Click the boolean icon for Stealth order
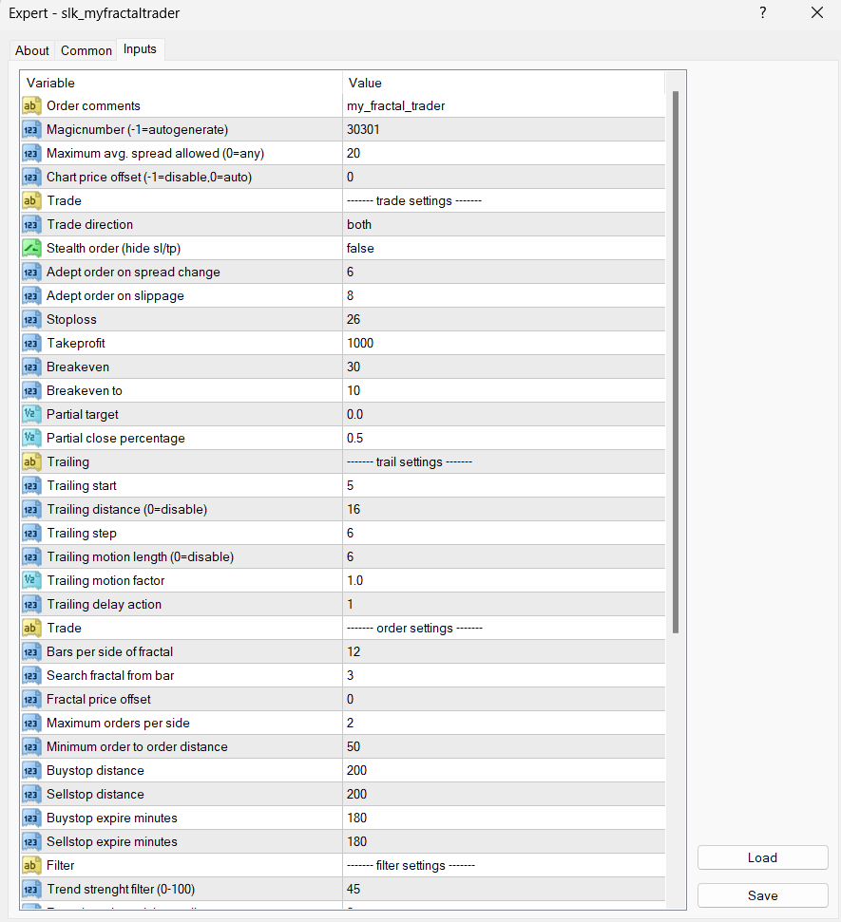The image size is (841, 922). (x=31, y=249)
